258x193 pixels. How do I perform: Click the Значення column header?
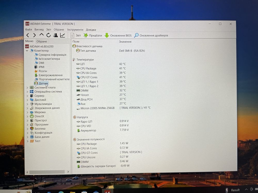click(x=125, y=42)
